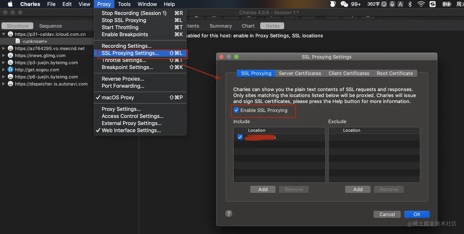Viewport: 464px width, 234px height.
Task: Expand the dispatcher.is.autonavi.com node
Action: pos(4,84)
